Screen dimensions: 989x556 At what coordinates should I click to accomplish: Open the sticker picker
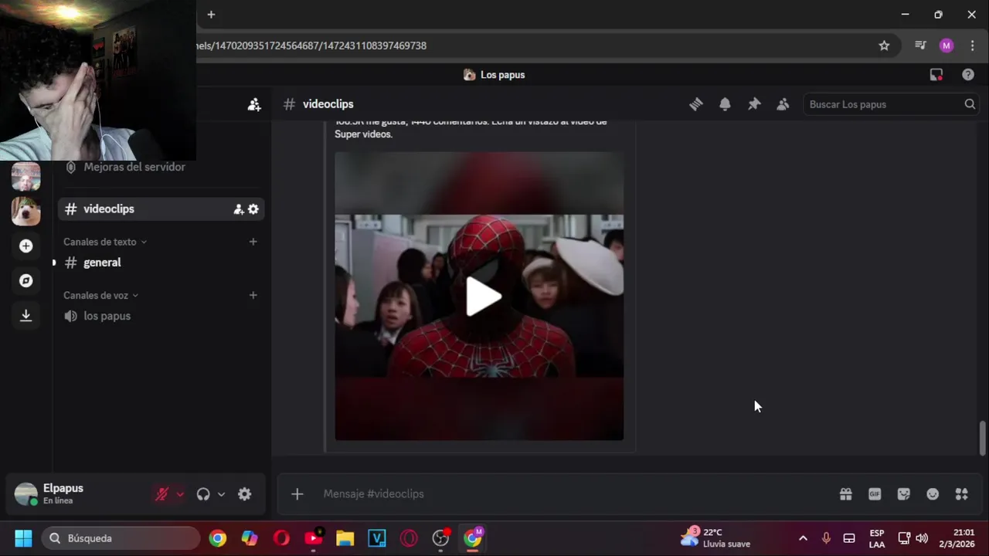[x=903, y=494]
